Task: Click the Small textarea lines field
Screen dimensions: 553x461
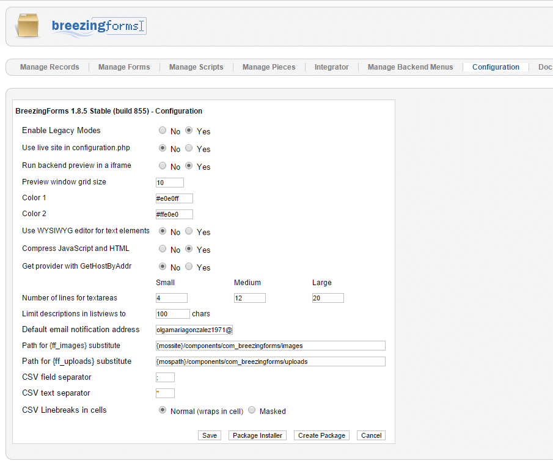Action: click(172, 298)
